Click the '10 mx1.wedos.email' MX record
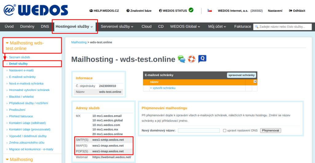The height and width of the screenshot is (163, 315). [x=107, y=116]
